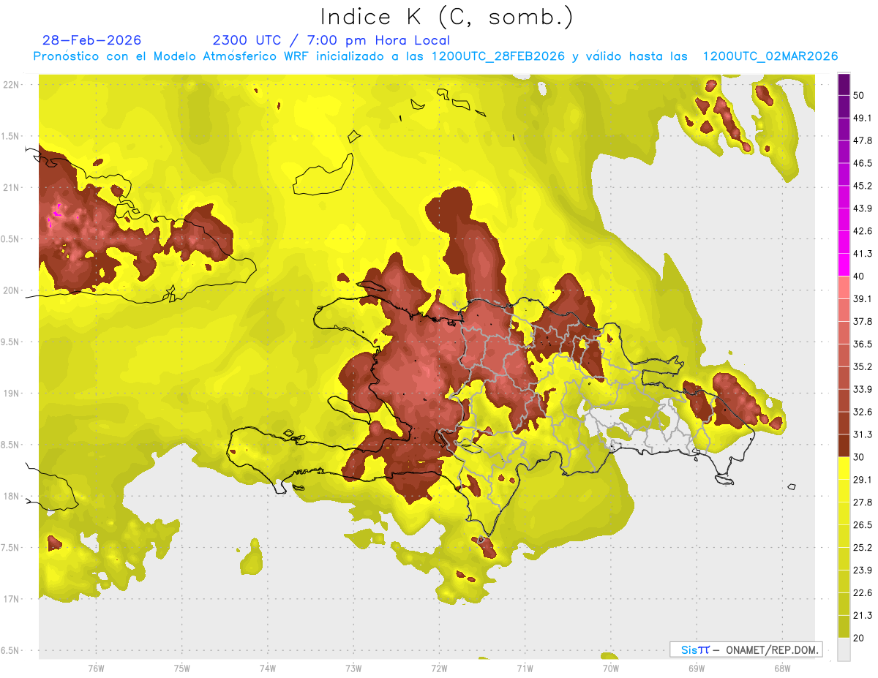Click the dark purple swatch topping the color scale
Viewport: 878px width, 678px height.
(844, 84)
